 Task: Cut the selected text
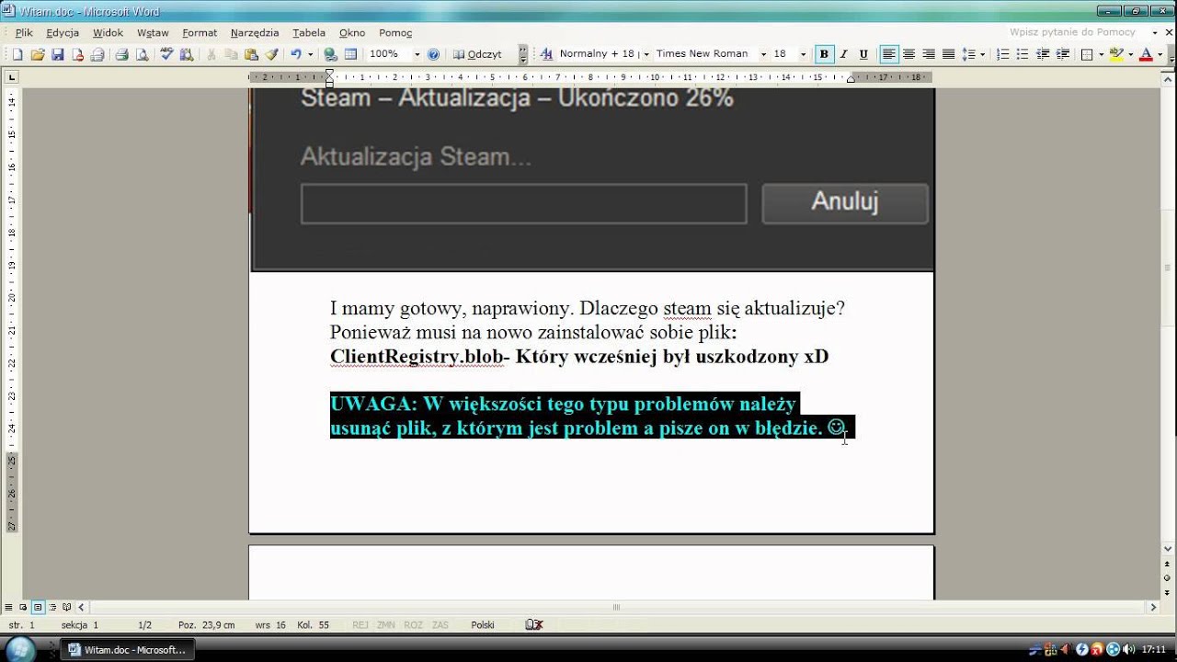211,54
